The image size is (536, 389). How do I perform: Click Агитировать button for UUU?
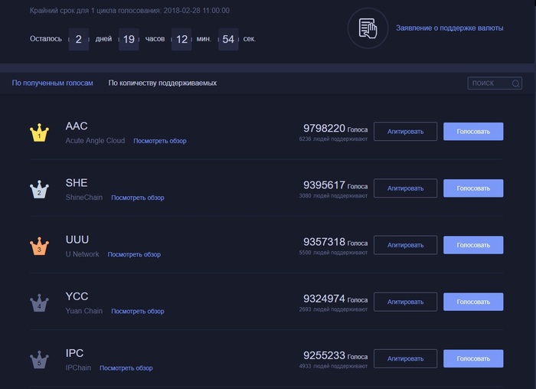[x=405, y=245]
